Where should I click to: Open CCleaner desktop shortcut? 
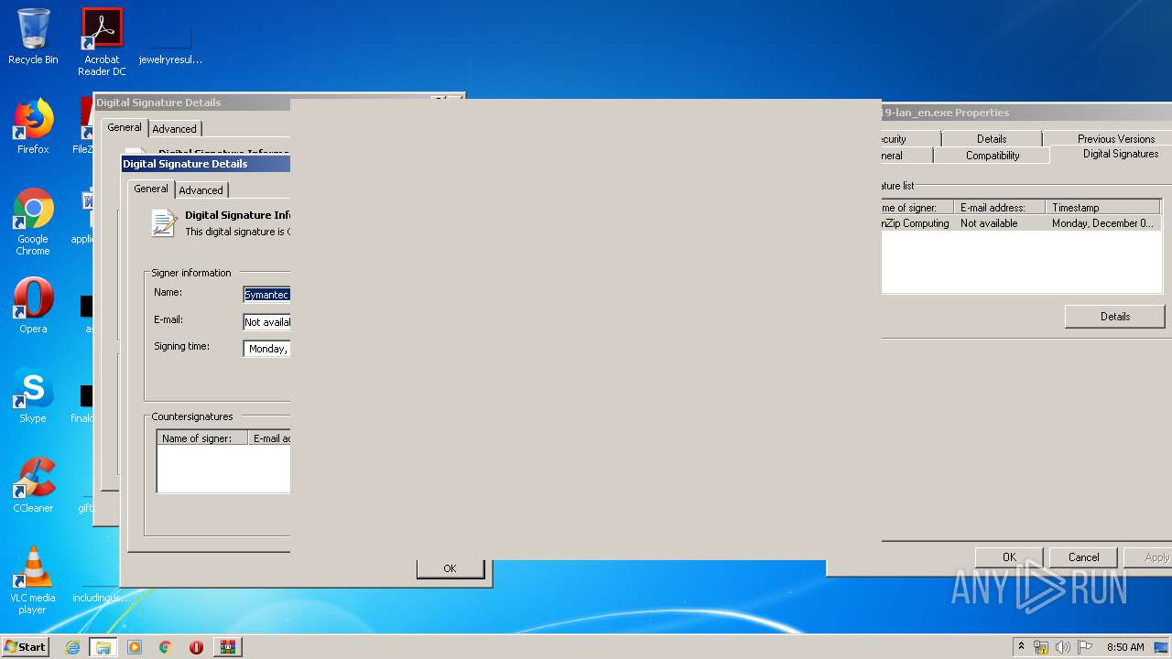[33, 485]
